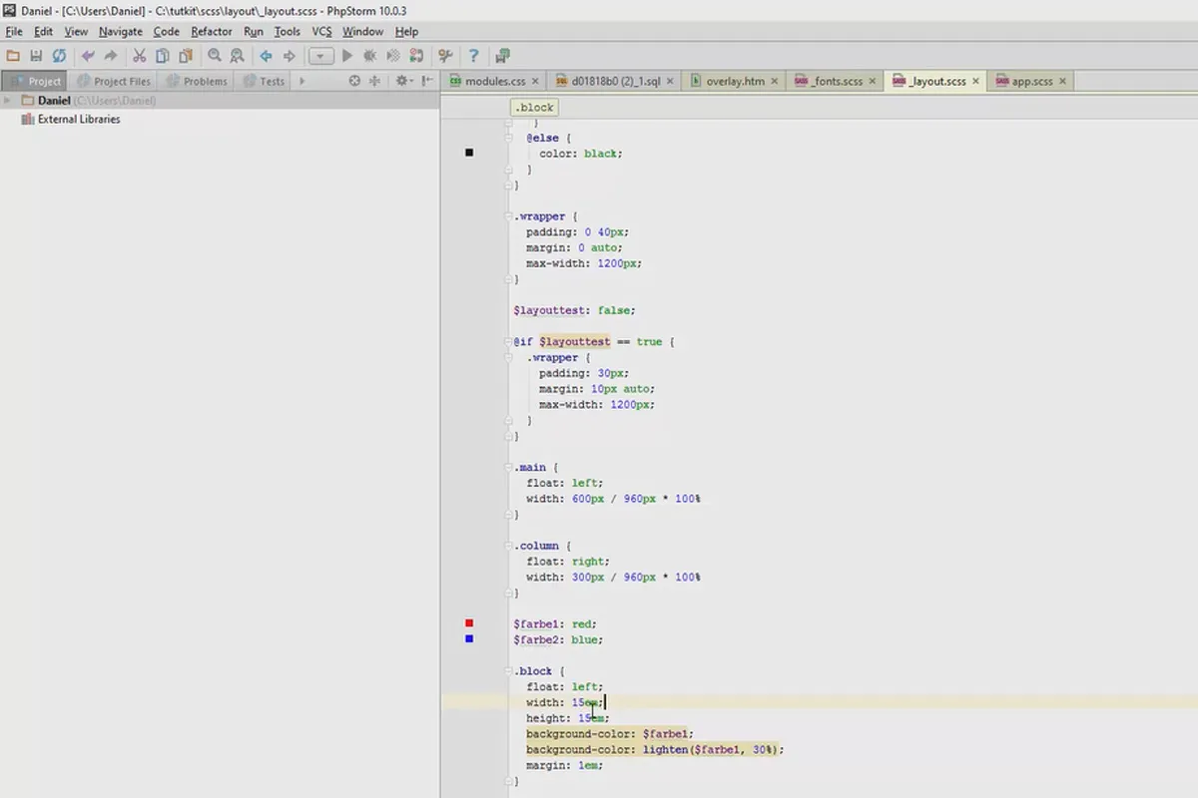Open Settings via the wrench toolbar icon
Screen dimensions: 1198x798
(x=445, y=57)
